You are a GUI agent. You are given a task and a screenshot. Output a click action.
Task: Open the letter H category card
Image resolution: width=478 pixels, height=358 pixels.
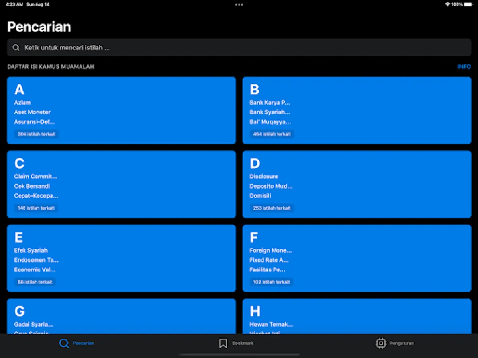click(357, 316)
